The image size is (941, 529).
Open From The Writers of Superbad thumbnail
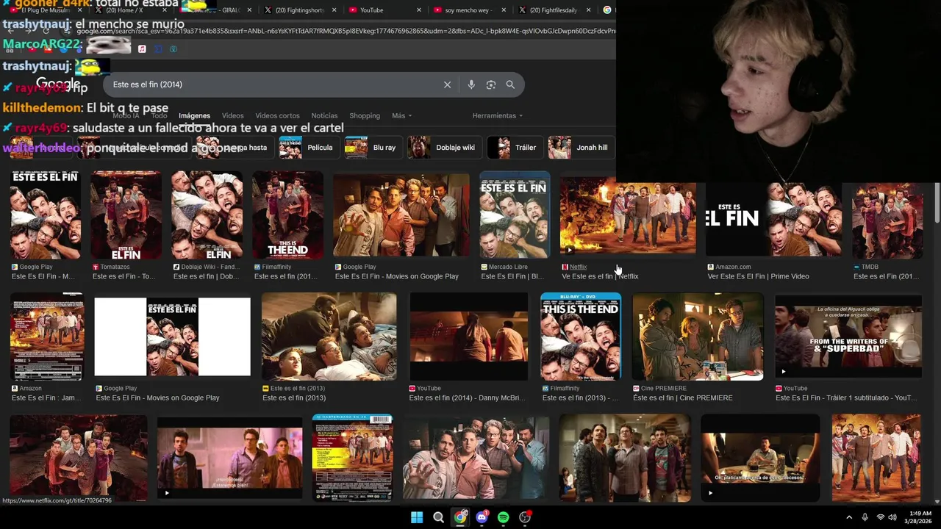(848, 337)
